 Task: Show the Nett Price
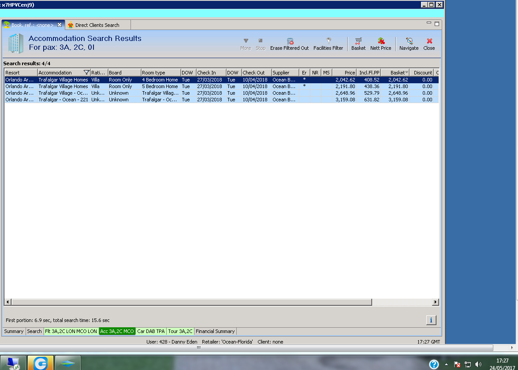tap(380, 44)
